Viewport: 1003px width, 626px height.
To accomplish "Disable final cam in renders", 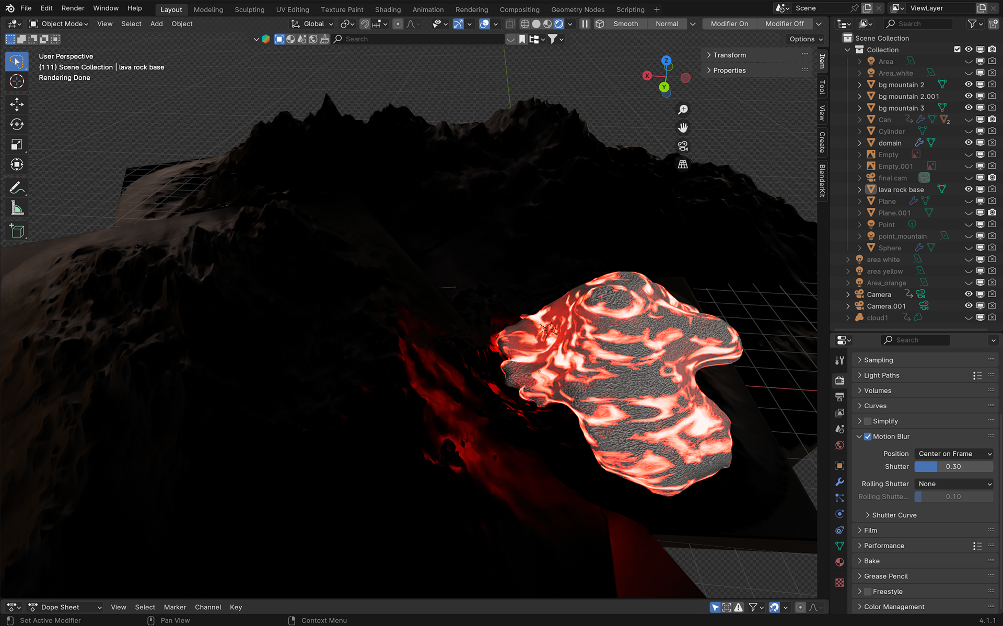I will click(x=992, y=178).
